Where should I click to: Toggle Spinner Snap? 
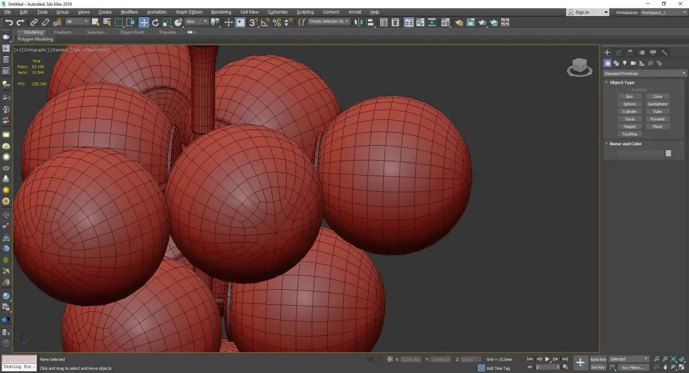288,22
